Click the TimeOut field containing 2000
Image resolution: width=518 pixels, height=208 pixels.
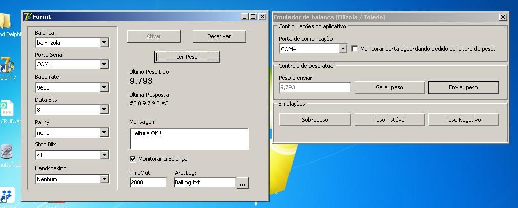148,182
